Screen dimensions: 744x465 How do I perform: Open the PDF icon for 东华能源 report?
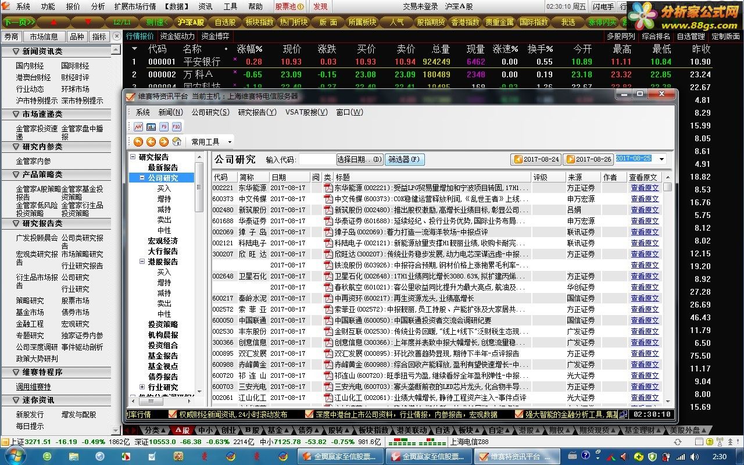[328, 188]
